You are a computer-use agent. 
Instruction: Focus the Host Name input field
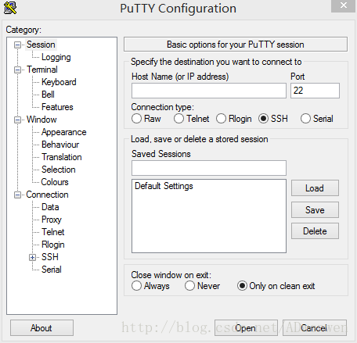tap(209, 91)
